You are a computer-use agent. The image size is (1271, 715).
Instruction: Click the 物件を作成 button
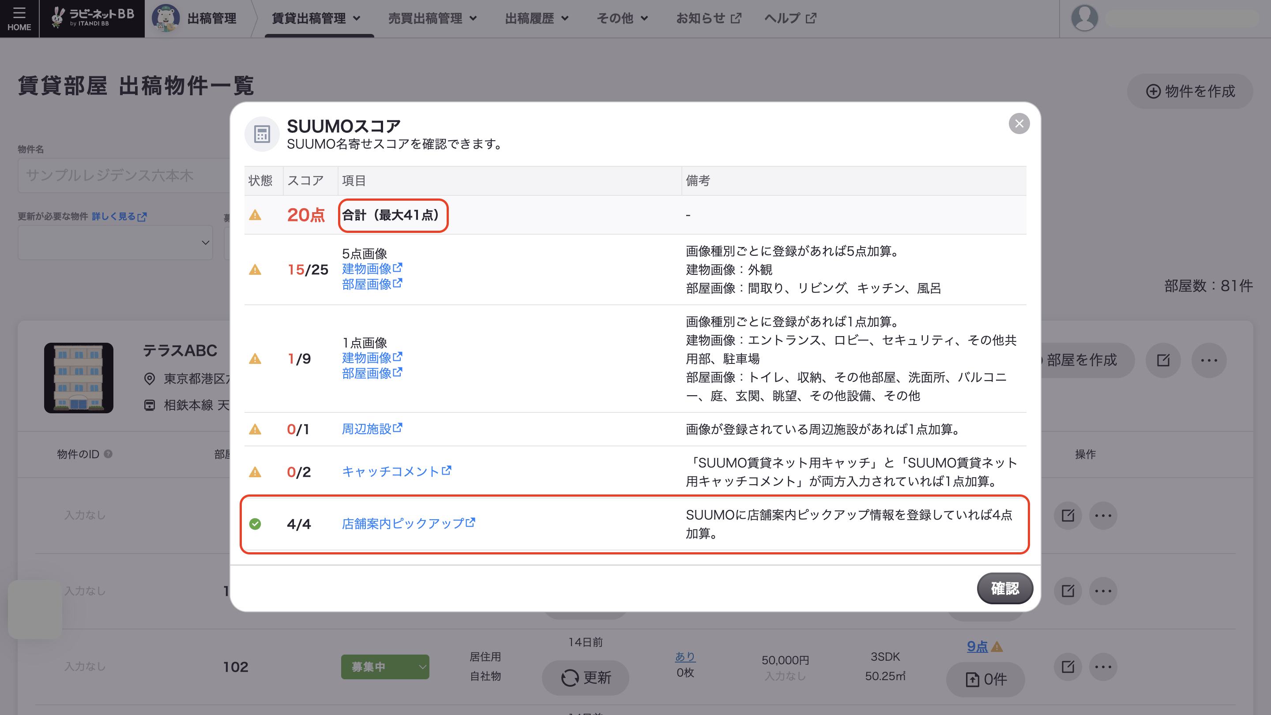pos(1190,91)
